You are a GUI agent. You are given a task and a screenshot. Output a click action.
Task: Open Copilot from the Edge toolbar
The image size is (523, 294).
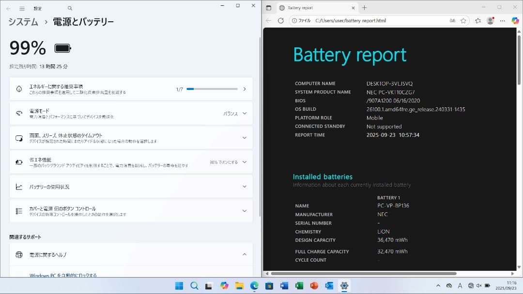pyautogui.click(x=515, y=20)
